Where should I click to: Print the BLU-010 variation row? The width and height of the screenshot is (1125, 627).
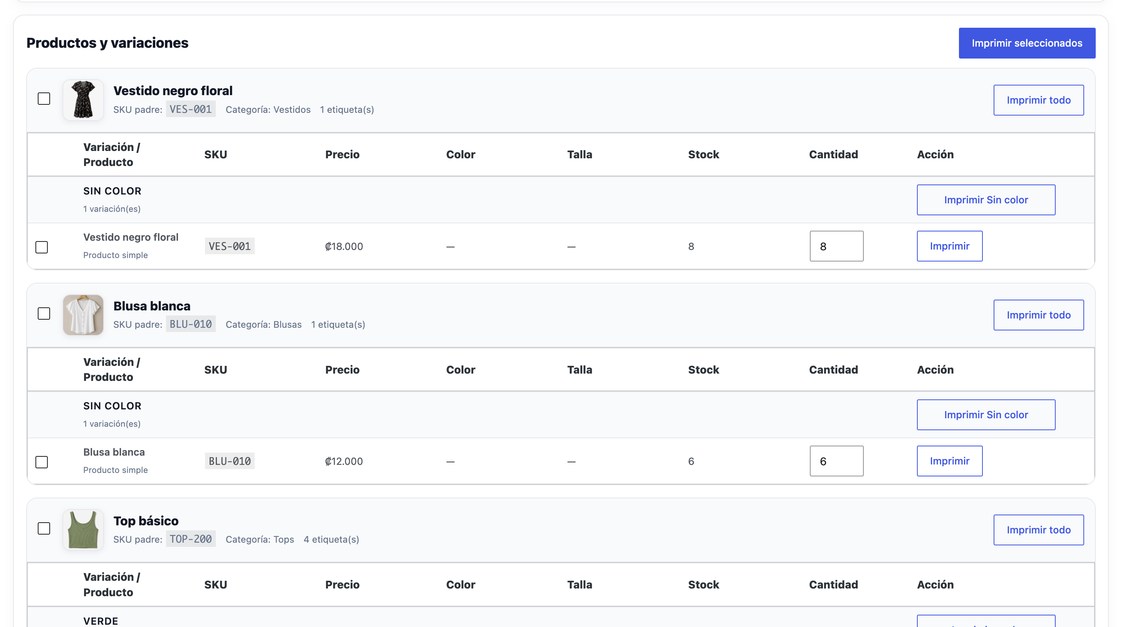pyautogui.click(x=949, y=461)
